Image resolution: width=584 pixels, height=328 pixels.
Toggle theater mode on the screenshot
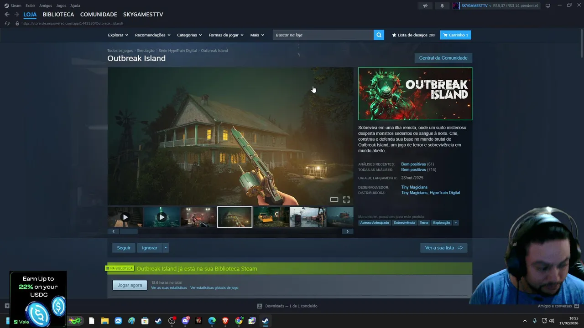[334, 200]
